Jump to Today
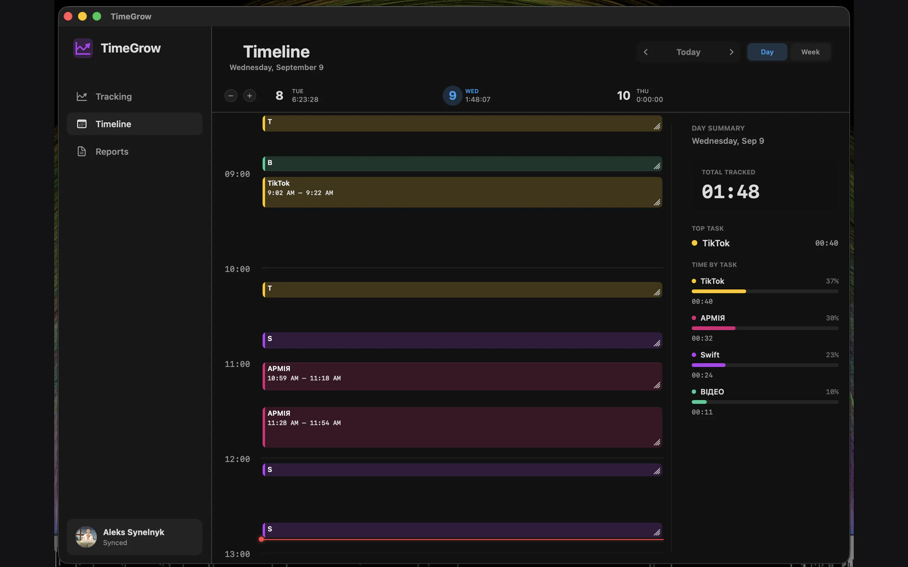 tap(688, 52)
